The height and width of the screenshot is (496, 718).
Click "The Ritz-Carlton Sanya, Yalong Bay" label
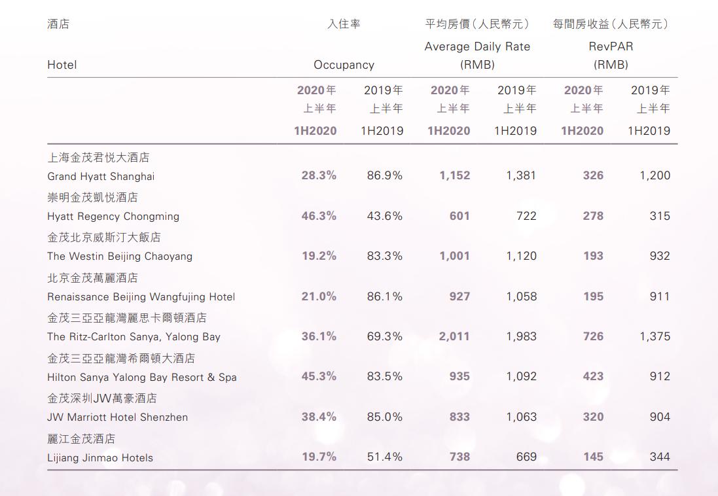[134, 337]
